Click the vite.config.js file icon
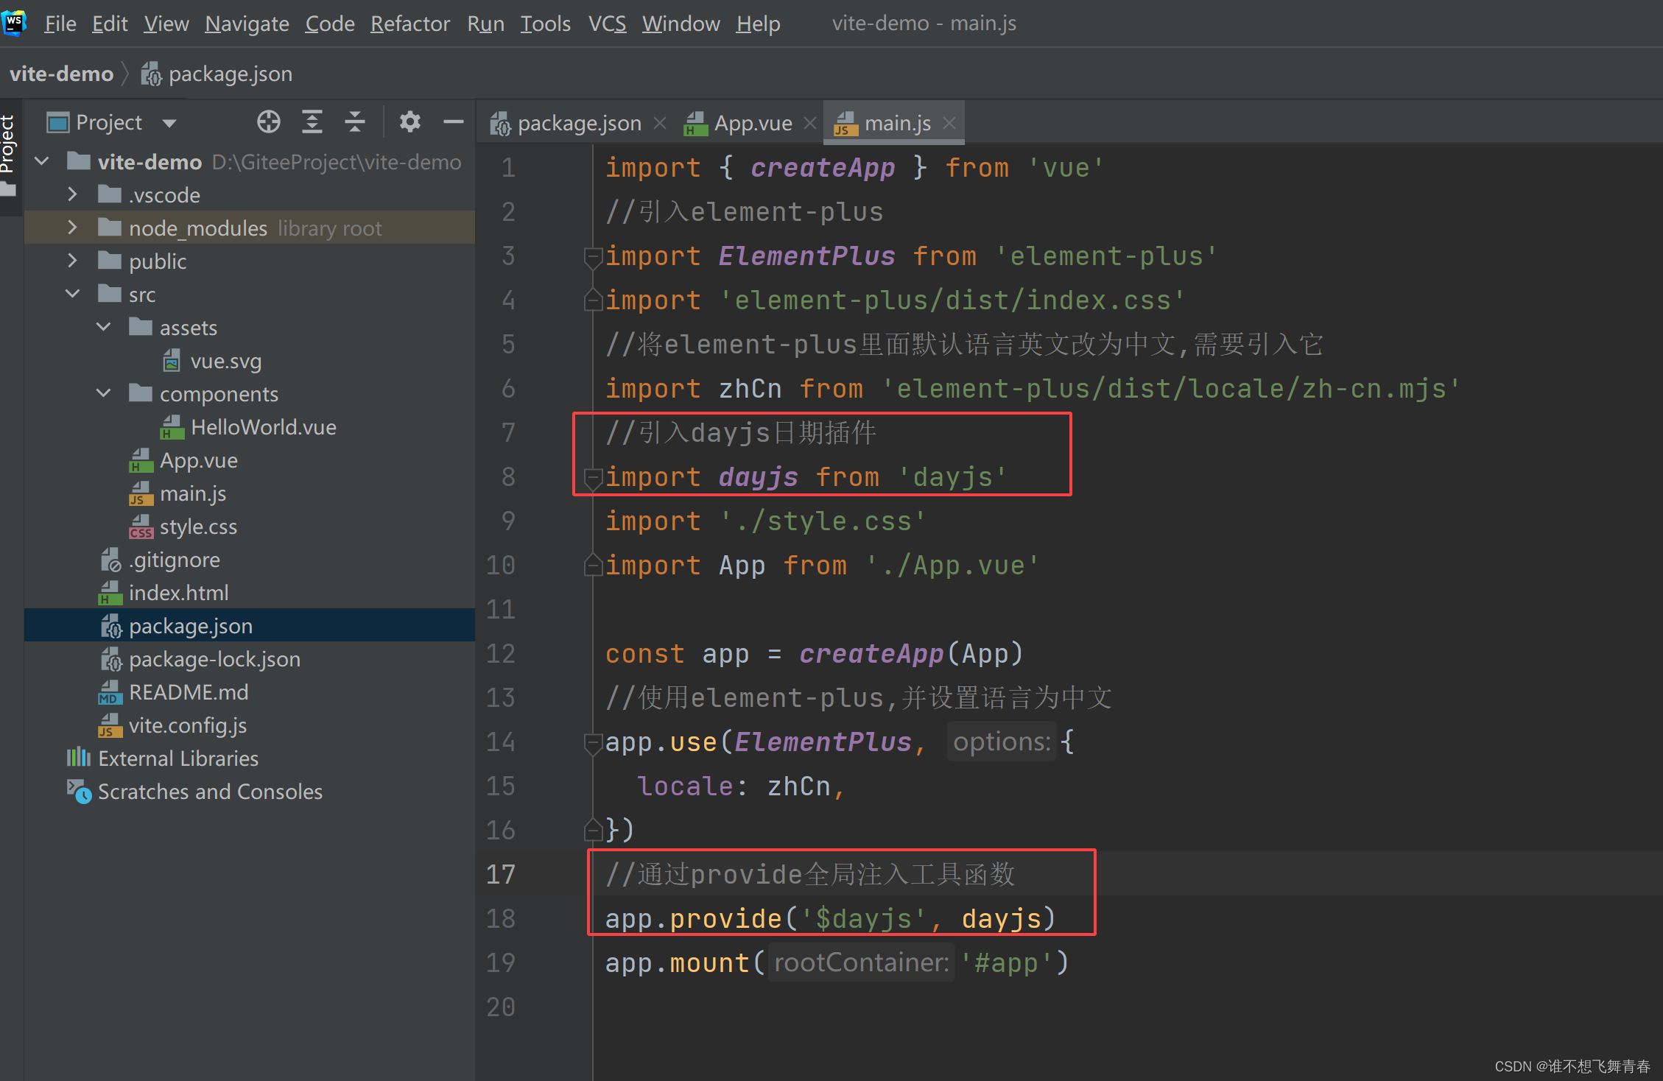Image resolution: width=1663 pixels, height=1081 pixels. (x=110, y=725)
